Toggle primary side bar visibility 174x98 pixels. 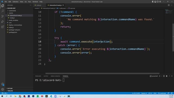click(153, 2)
